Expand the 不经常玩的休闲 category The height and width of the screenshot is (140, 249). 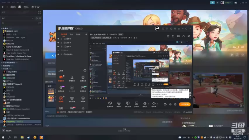click(2, 63)
